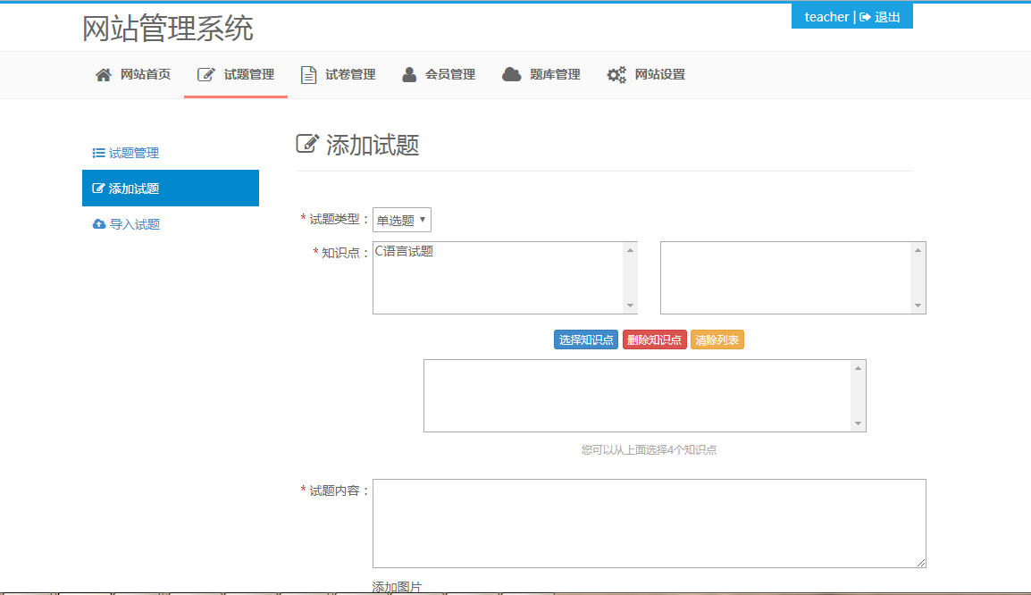Viewport: 1031px width, 595px height.
Task: Click the edit icon in sidebar 添加试题
Action: click(98, 189)
